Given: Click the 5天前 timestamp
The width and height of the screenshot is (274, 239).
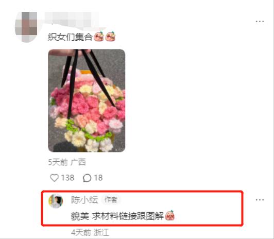Looking at the screenshot, I should point(58,162).
